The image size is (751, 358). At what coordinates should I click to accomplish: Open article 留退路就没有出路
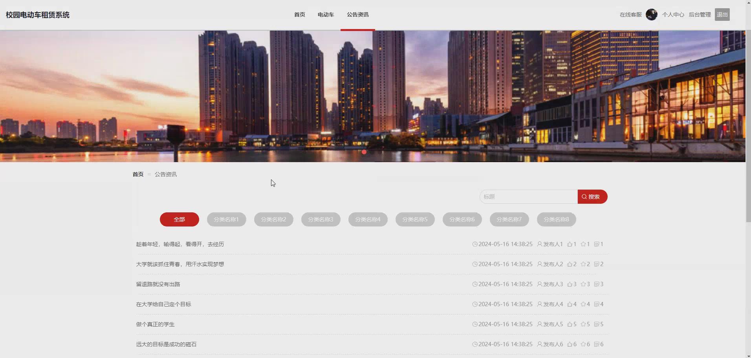click(x=158, y=284)
